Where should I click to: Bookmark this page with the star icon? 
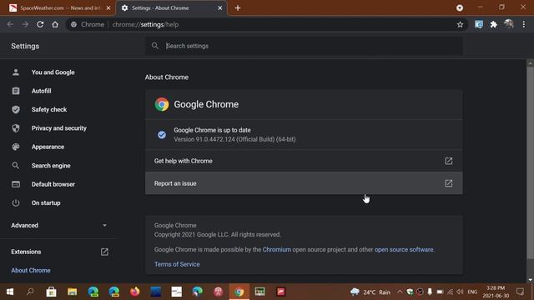coord(460,24)
